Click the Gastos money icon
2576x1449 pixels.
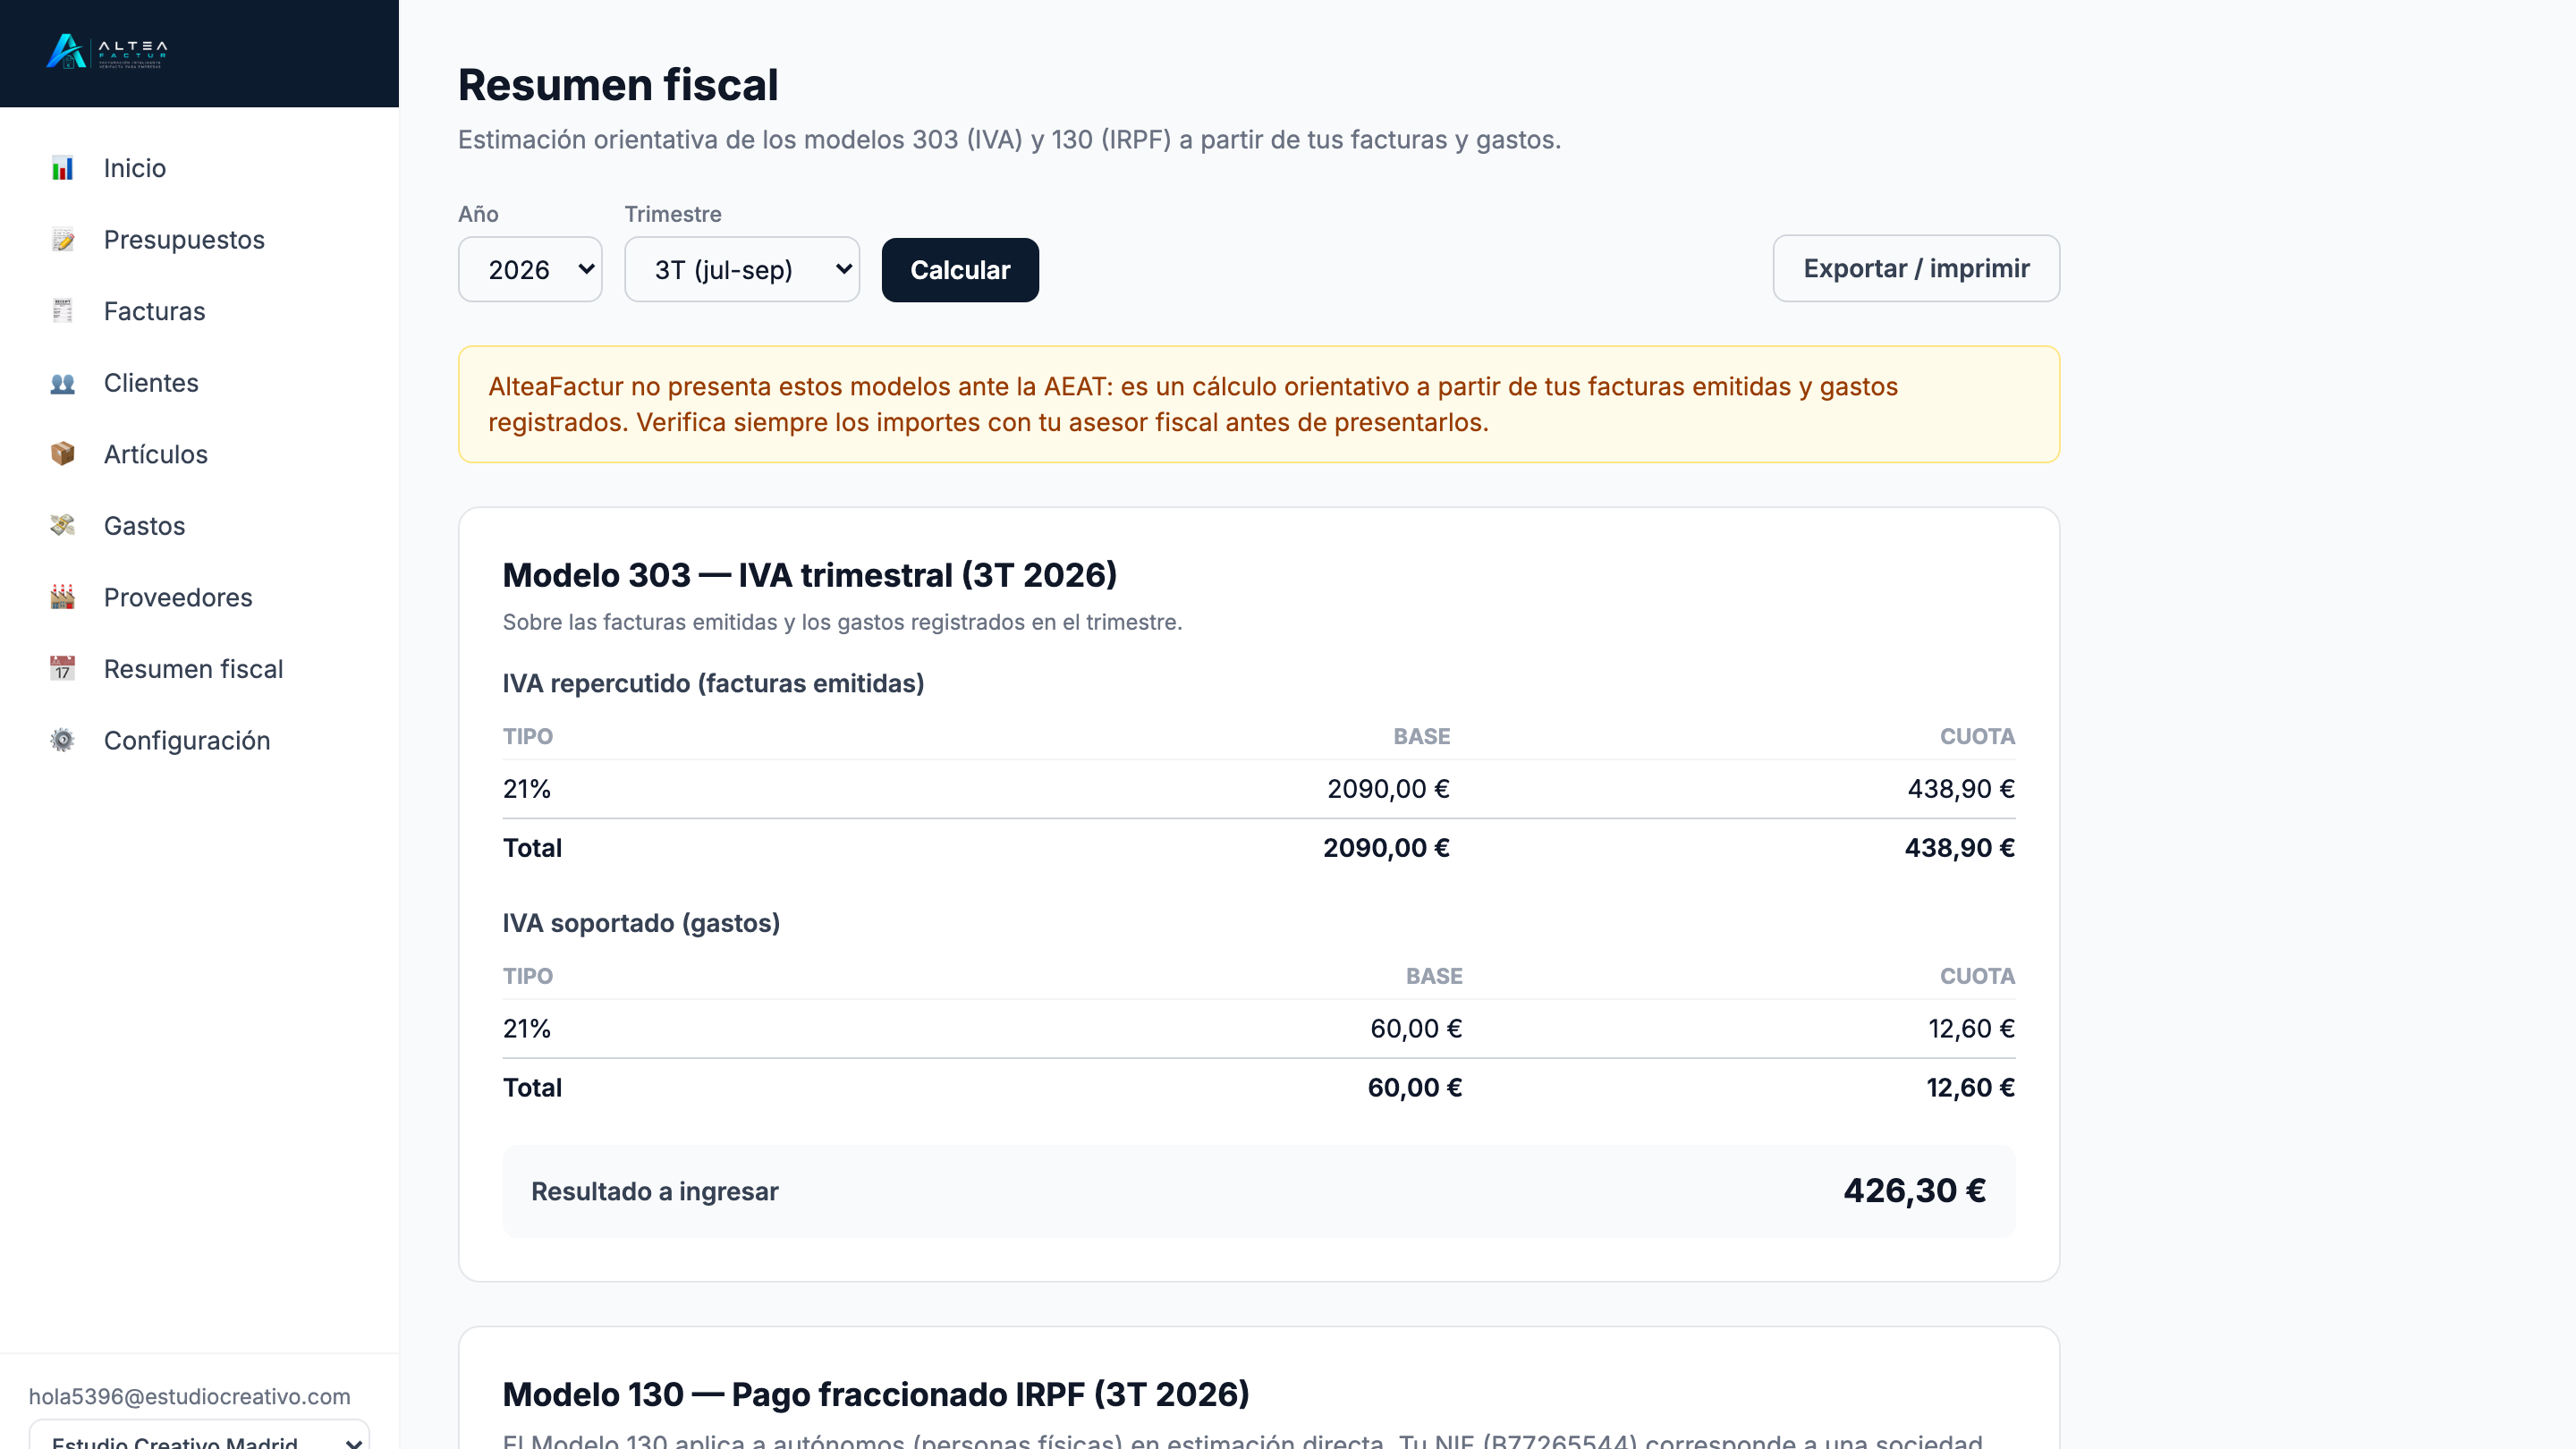point(63,526)
